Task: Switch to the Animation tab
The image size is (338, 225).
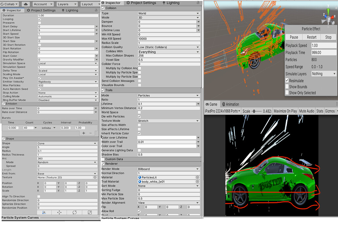Action: click(231, 104)
